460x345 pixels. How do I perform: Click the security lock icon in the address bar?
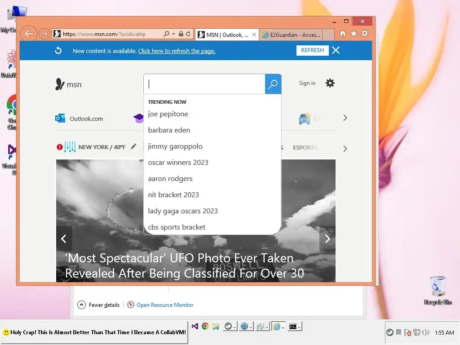(x=181, y=34)
